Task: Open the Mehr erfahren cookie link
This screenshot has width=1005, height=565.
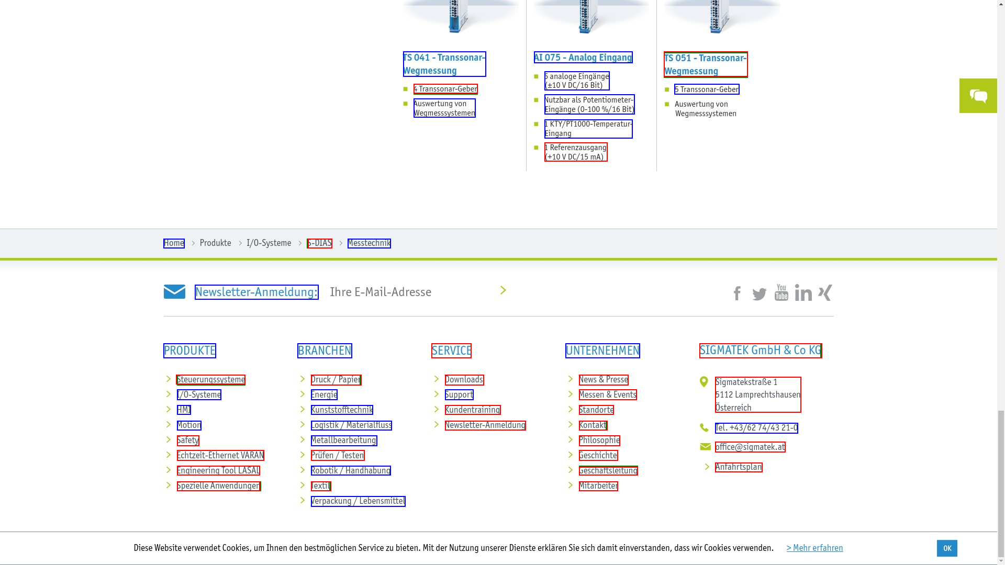Action: click(814, 548)
